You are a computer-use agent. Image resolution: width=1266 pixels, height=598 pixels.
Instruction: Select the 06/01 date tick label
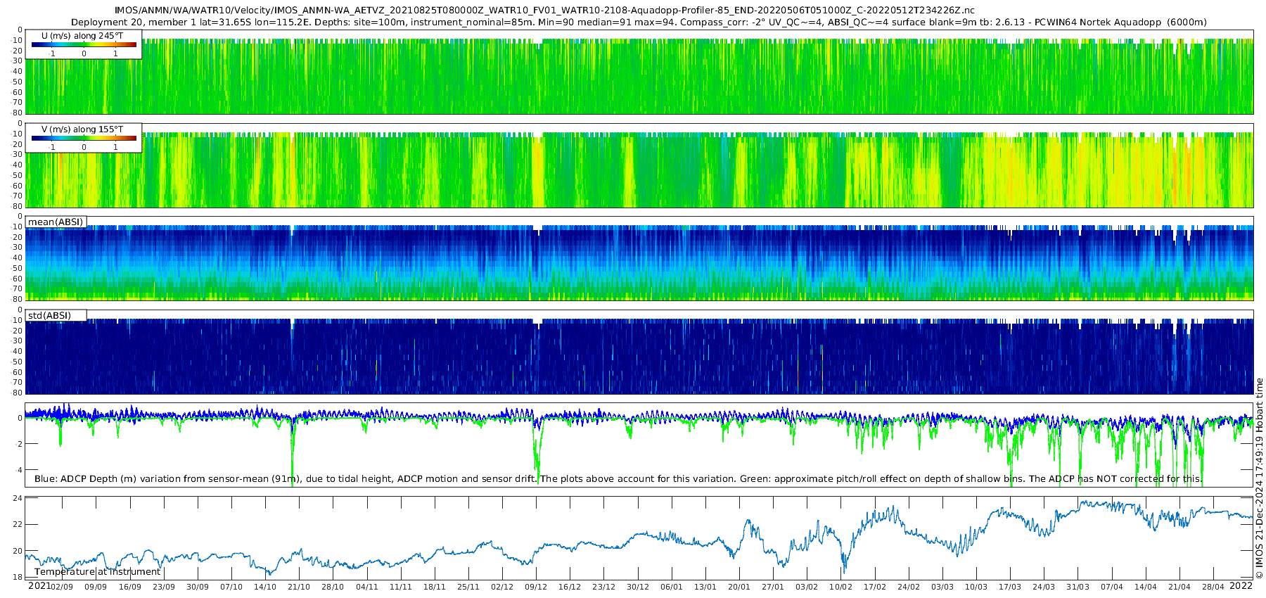click(x=672, y=587)
